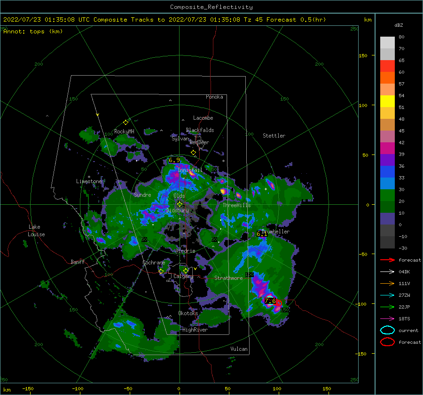Pick the orange 57-60 dBZ swatch
This screenshot has height=395, width=423.
pyautogui.click(x=387, y=77)
